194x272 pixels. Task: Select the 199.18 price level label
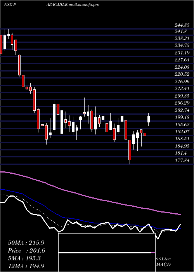coord(182,117)
